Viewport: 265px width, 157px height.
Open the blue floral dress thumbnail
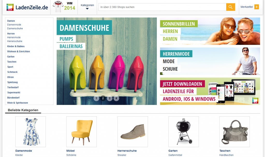tap(31, 132)
